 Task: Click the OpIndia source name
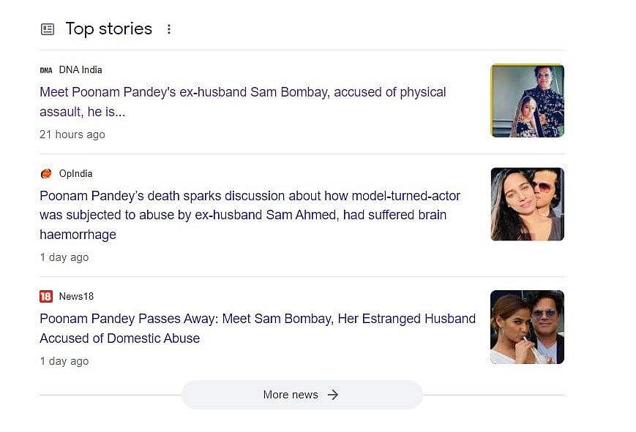coord(75,174)
